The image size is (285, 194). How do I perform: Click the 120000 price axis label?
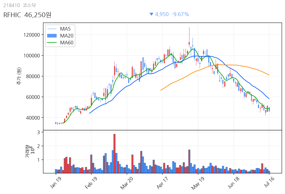32,35
